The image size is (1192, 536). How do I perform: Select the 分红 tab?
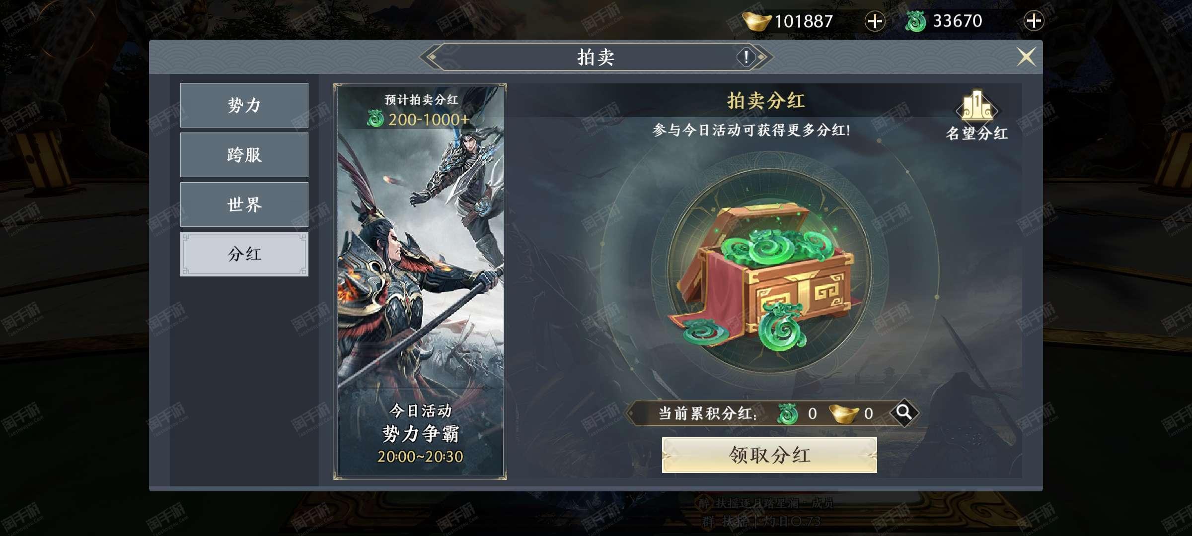244,254
